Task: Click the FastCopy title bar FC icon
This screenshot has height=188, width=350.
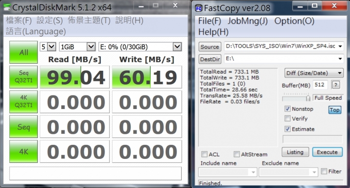Action: (x=198, y=8)
